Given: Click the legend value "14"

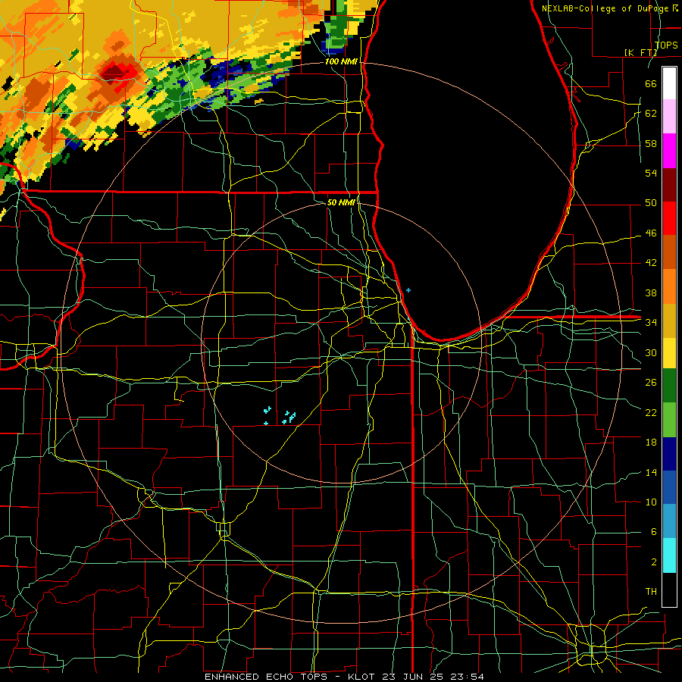Looking at the screenshot, I should [651, 472].
